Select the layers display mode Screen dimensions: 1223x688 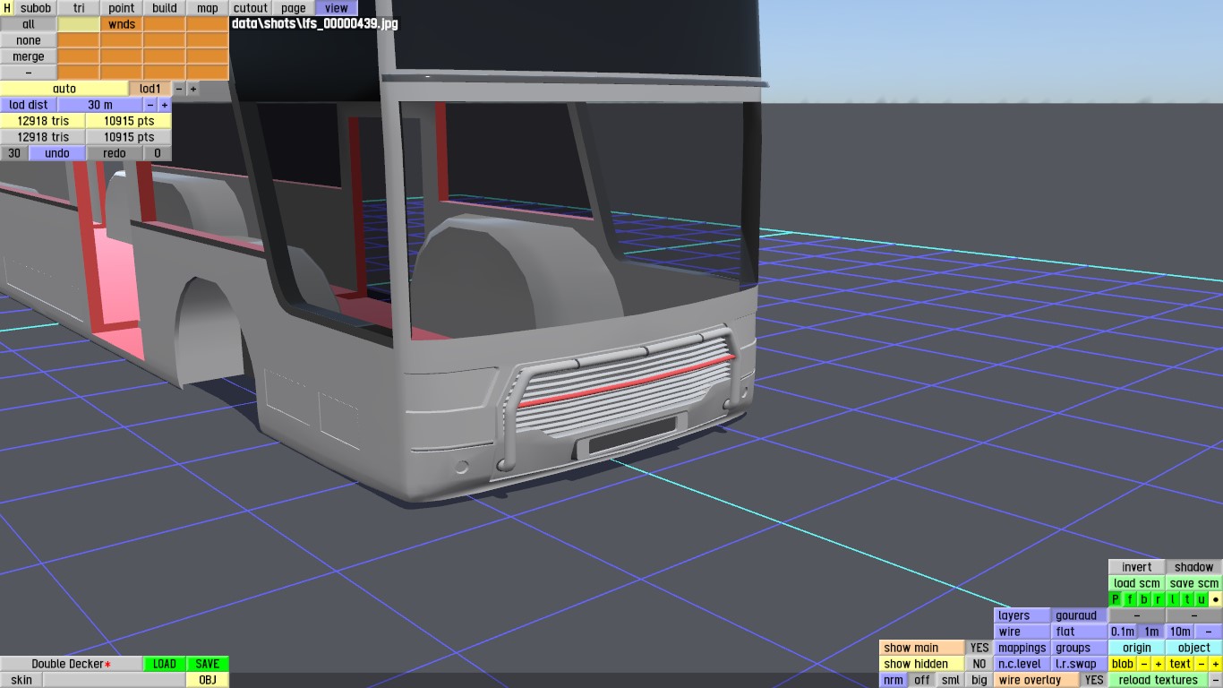pos(1022,615)
